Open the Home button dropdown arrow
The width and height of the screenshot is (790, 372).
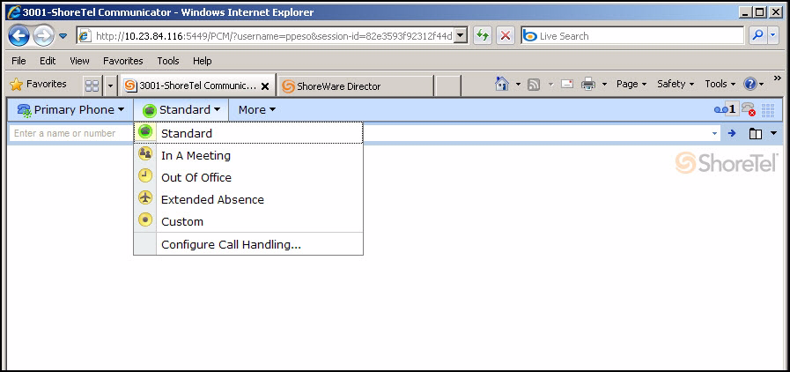click(518, 84)
